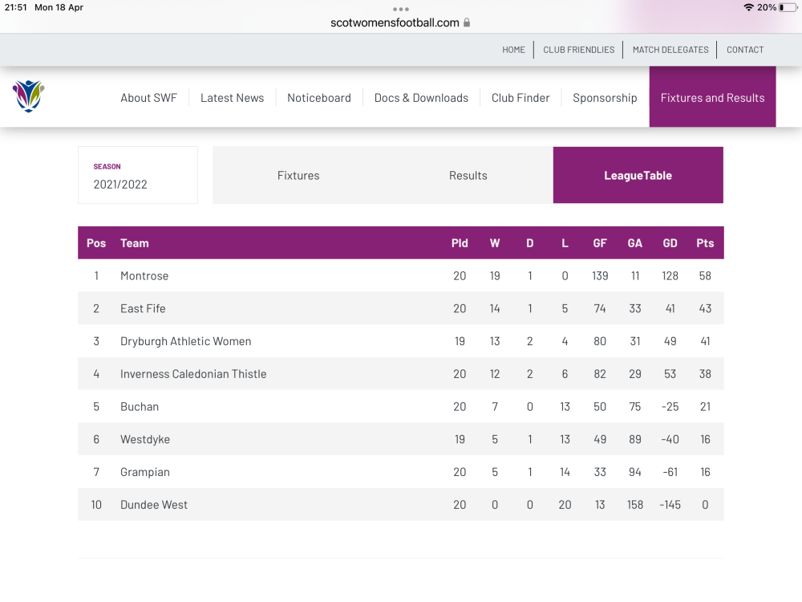802x602 pixels.
Task: Select Inverness Caledonian Thistle team name
Action: pyautogui.click(x=193, y=374)
